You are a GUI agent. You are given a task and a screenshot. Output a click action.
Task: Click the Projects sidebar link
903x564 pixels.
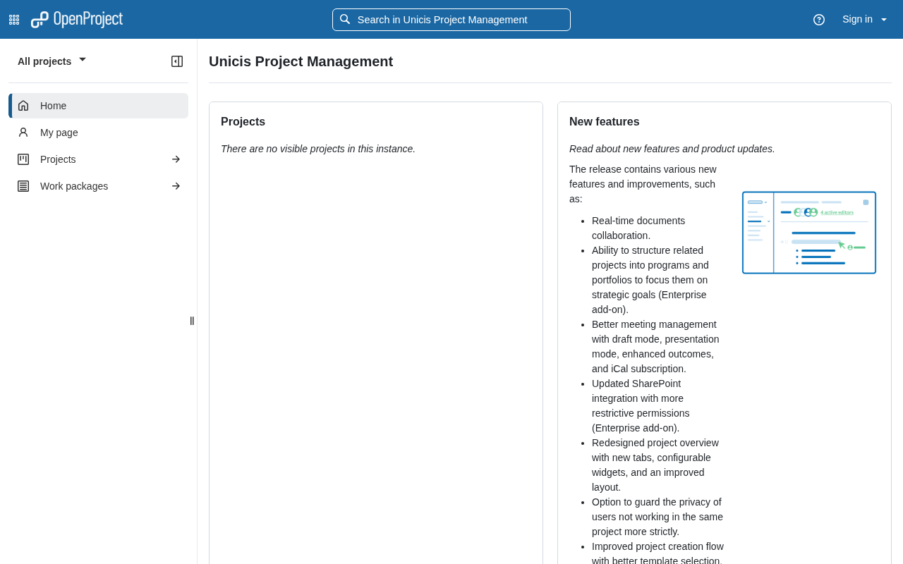pyautogui.click(x=58, y=159)
